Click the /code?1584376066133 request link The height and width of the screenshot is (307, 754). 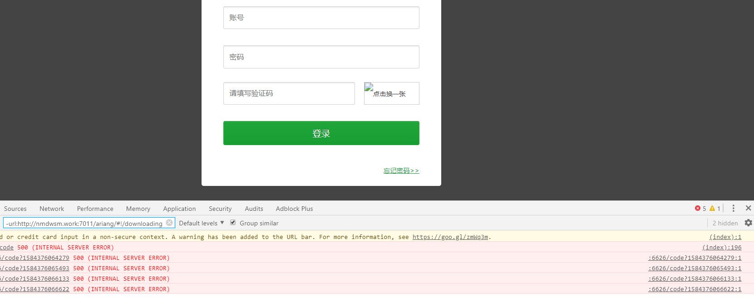35,278
